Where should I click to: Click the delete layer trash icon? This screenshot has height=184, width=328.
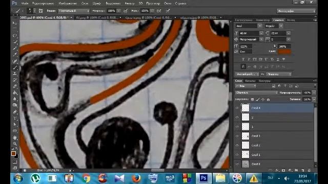point(309,170)
